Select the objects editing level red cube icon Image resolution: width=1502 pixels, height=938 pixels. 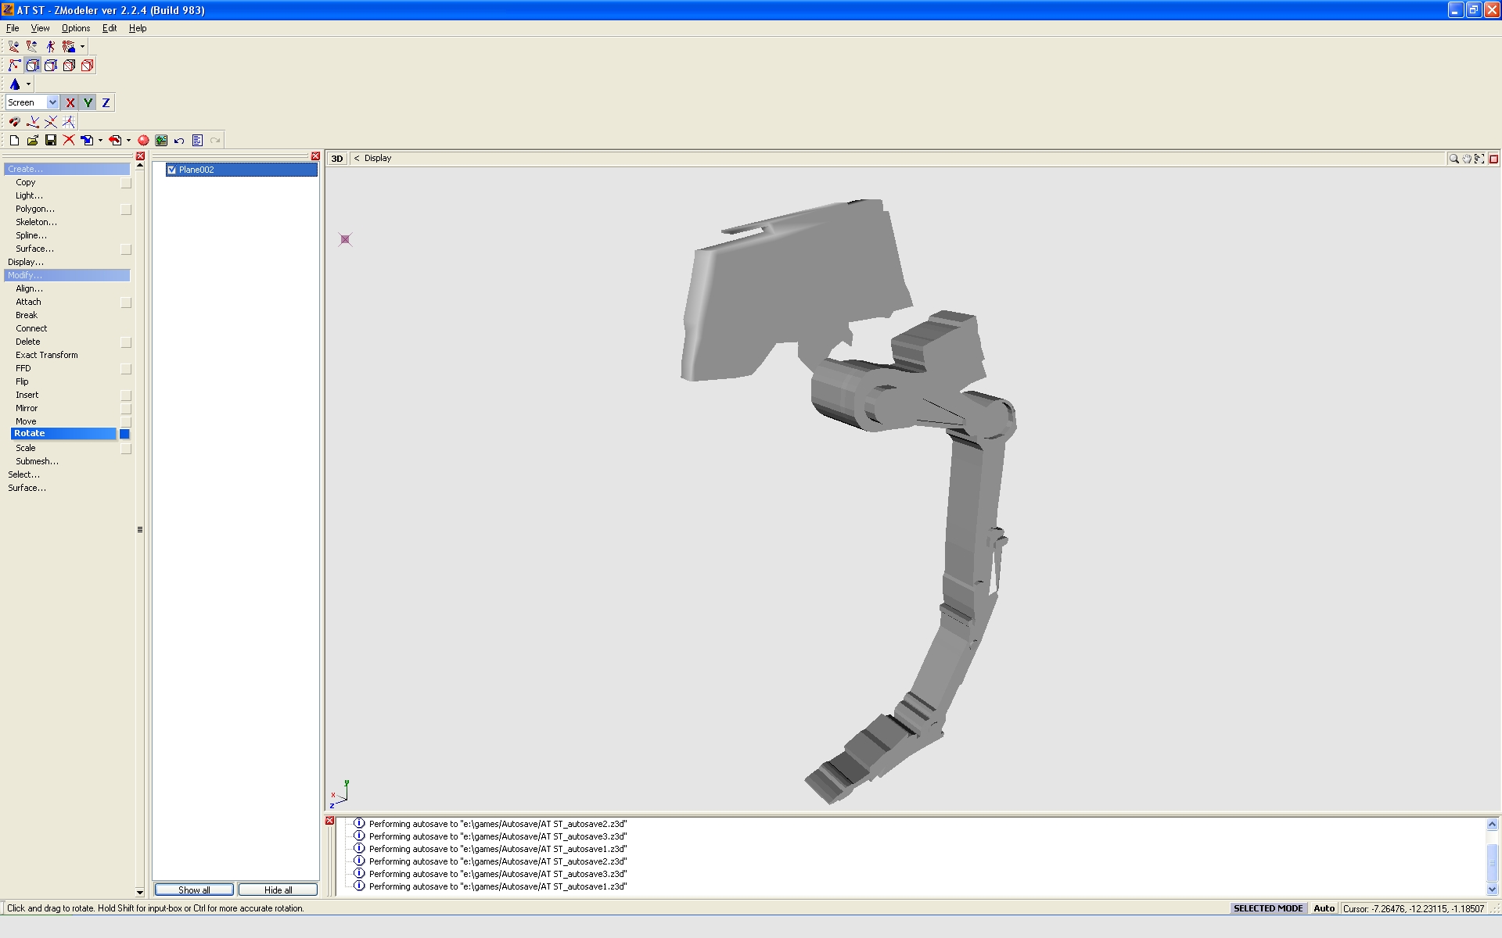pos(88,66)
